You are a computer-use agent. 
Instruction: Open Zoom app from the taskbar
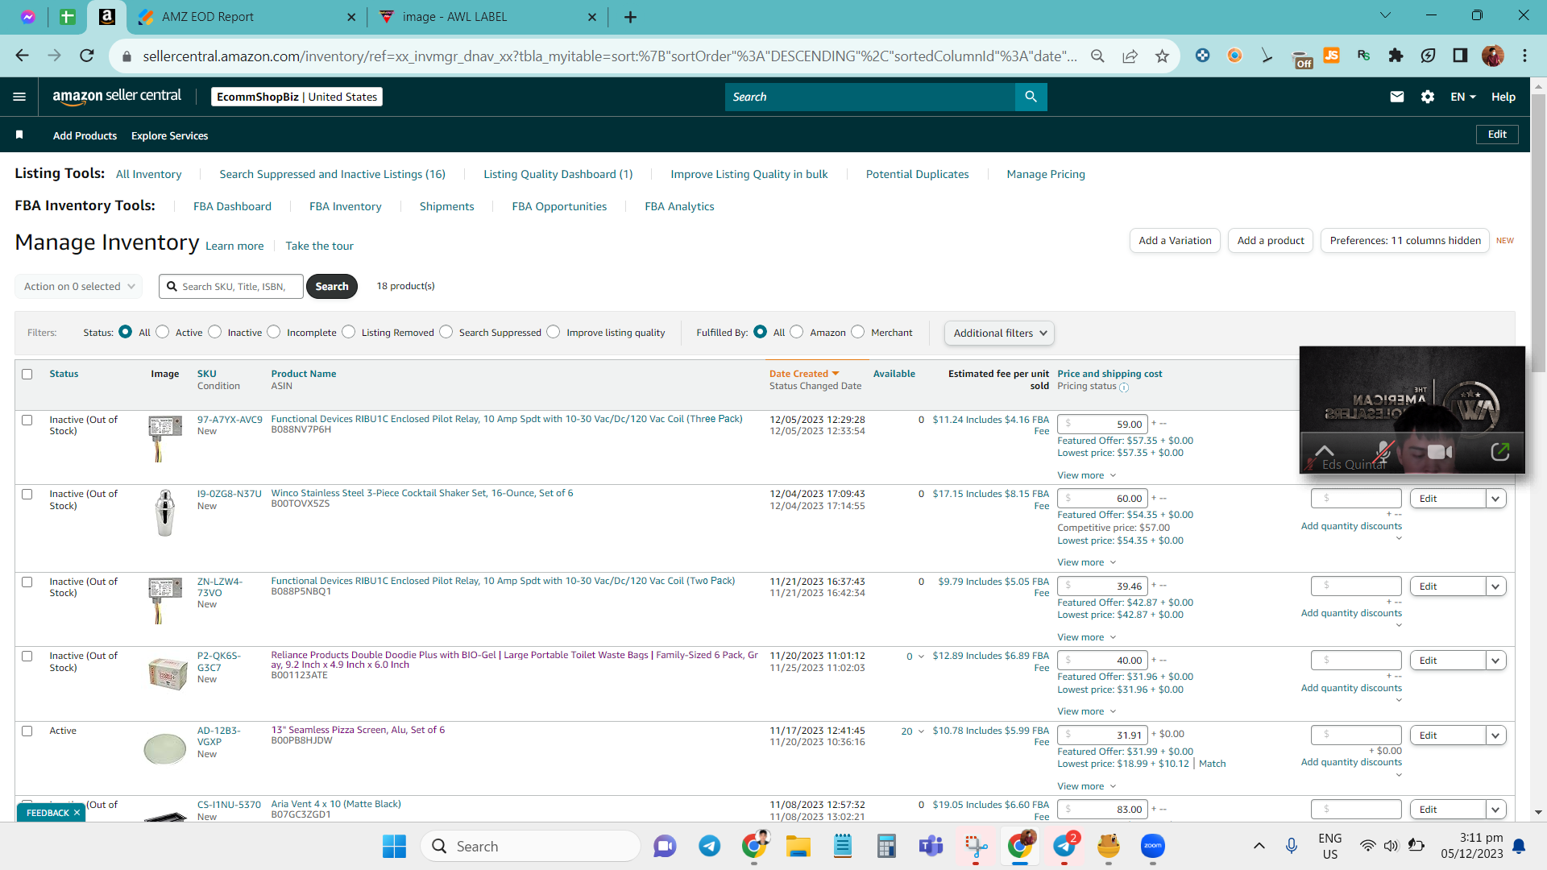click(1153, 846)
